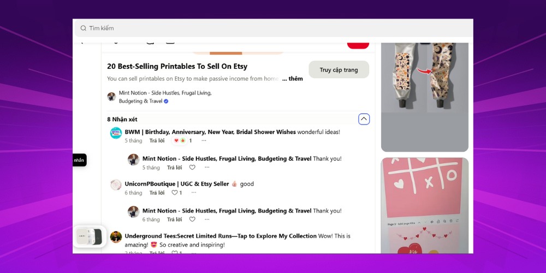The image size is (546, 273).
Task: Open more options on 6 tháng Mint Notion reply
Action: (207, 219)
